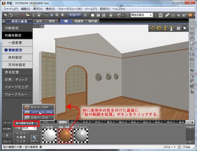The width and height of the screenshot is (197, 151).
Task: Select the orbit rotate view icon
Action: (159, 28)
